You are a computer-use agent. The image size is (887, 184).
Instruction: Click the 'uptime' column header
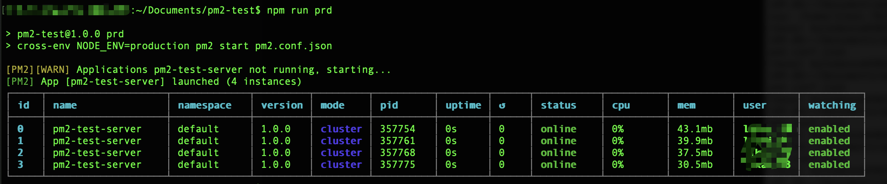tap(463, 106)
